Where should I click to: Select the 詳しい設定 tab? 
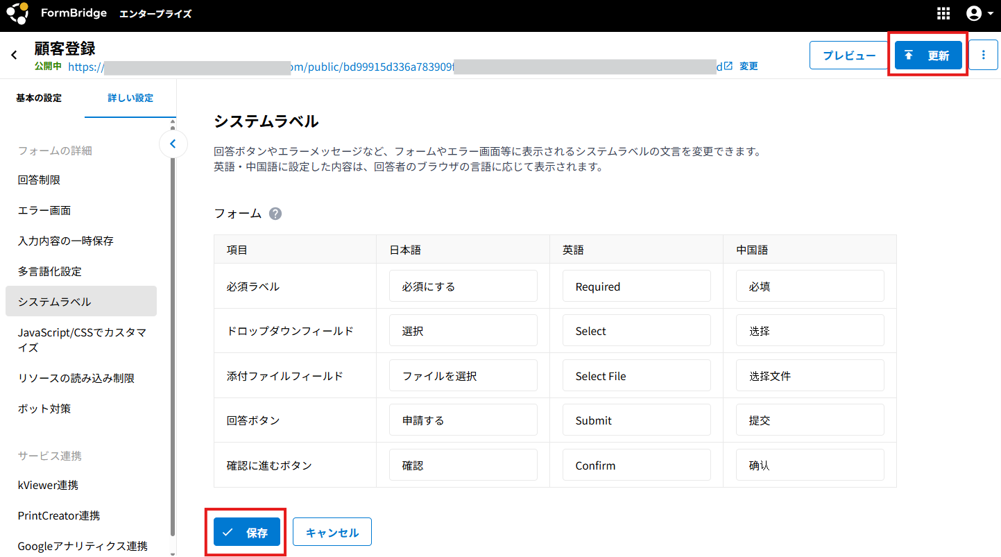[x=130, y=98]
